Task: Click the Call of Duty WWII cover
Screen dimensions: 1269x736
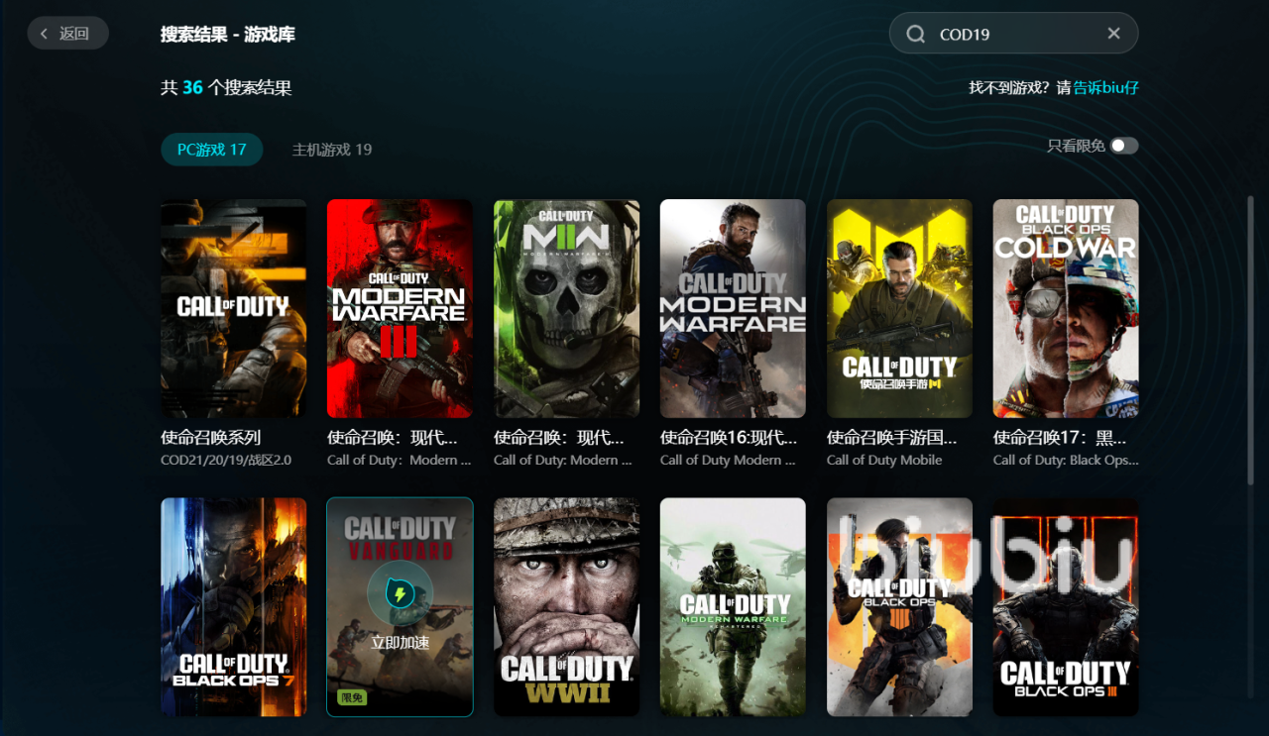Action: [x=566, y=606]
